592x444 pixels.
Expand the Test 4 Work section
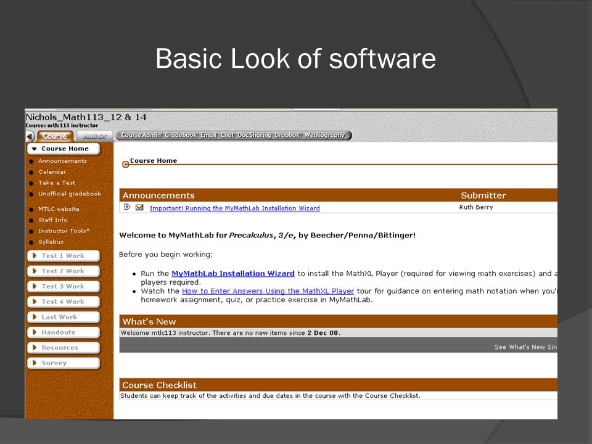pos(64,302)
